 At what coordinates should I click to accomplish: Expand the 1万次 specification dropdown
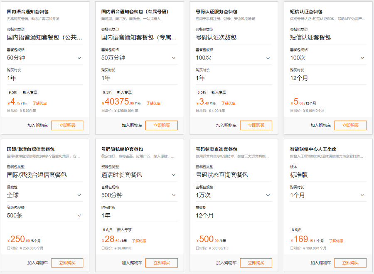234,195
